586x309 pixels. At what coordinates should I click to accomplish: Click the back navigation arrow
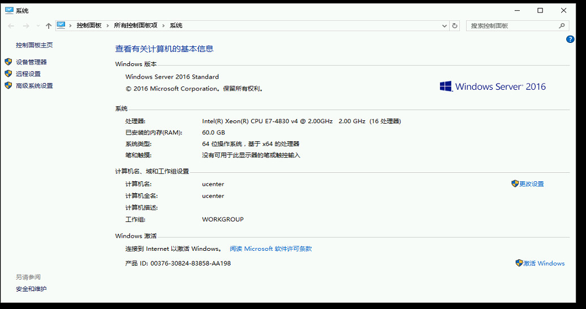[x=11, y=26]
